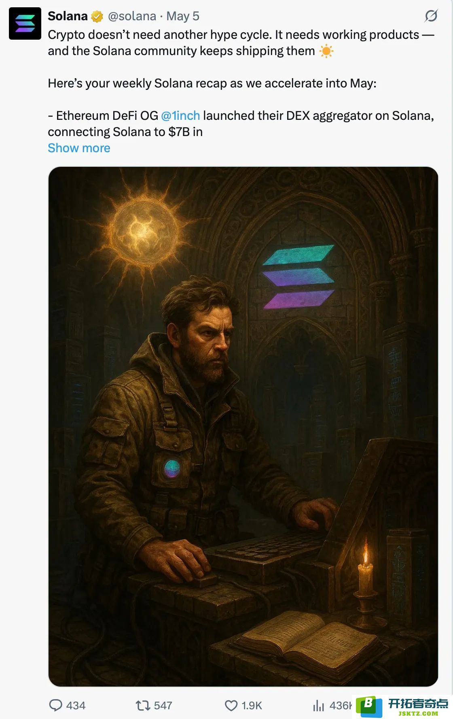This screenshot has height=719, width=453.
Task: Click the 547 reposts count
Action: (163, 706)
